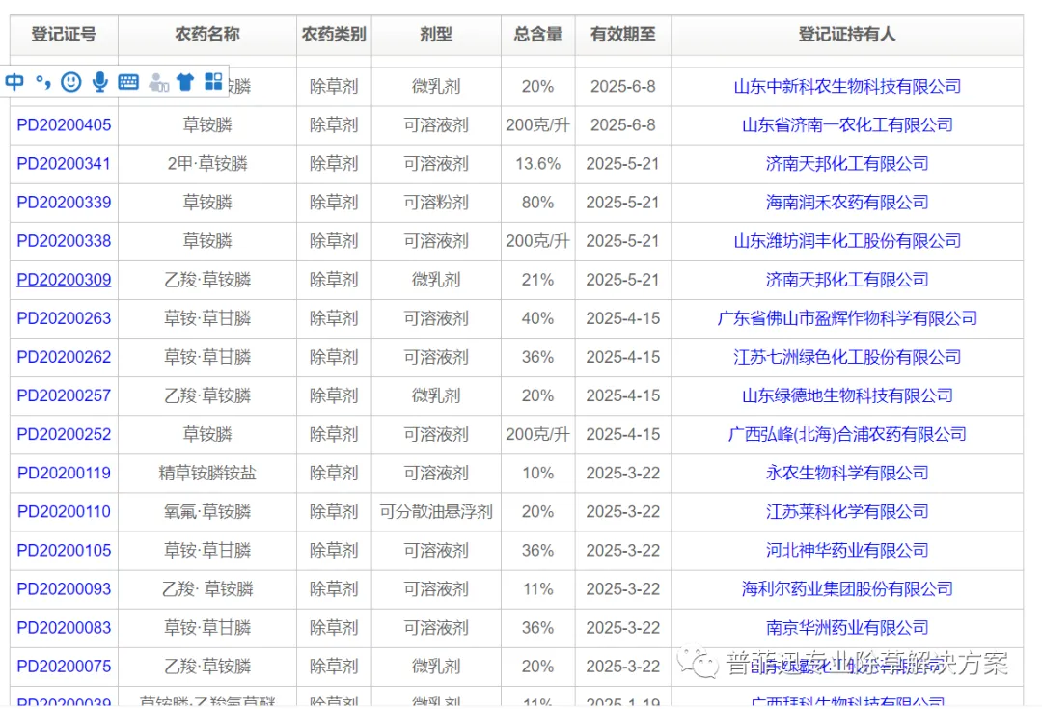
Task: Switch IME Chinese mode icon 中
Action: (14, 82)
